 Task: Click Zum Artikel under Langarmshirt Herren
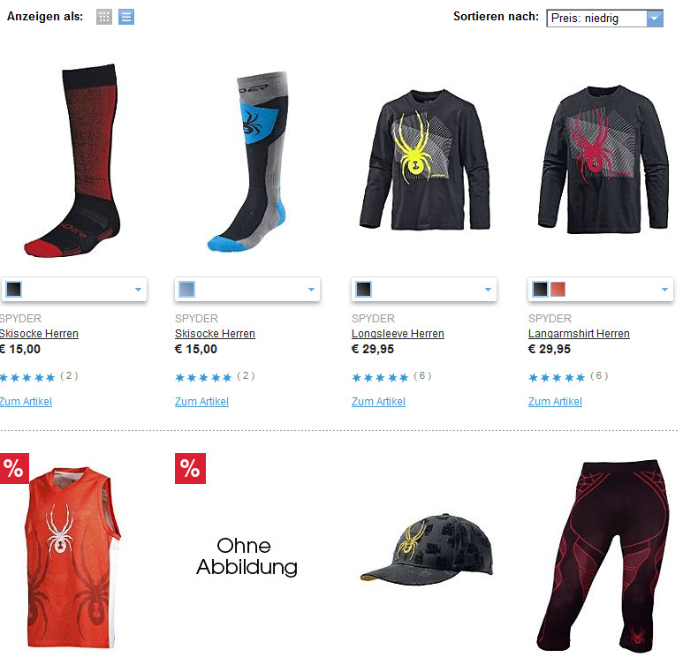click(x=555, y=402)
